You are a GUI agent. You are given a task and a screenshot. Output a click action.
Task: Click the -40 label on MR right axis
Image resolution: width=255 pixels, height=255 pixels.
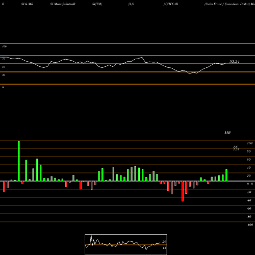[x=249, y=200]
